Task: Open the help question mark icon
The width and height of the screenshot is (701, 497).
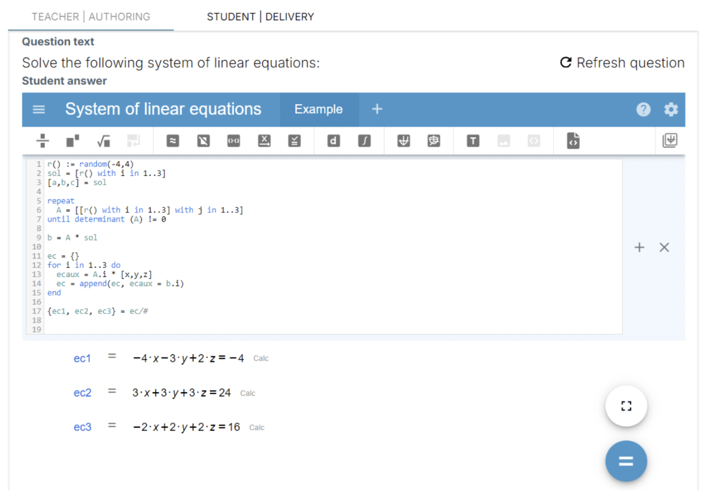Action: [x=643, y=109]
